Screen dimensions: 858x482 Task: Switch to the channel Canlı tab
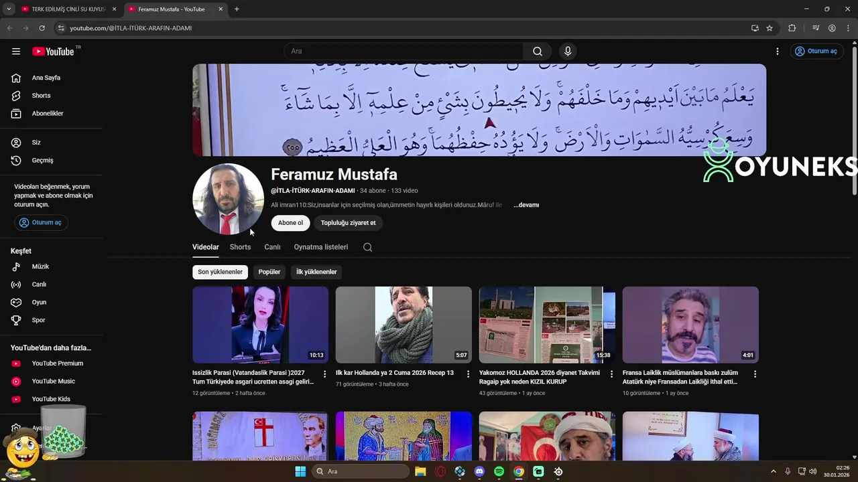click(x=272, y=247)
